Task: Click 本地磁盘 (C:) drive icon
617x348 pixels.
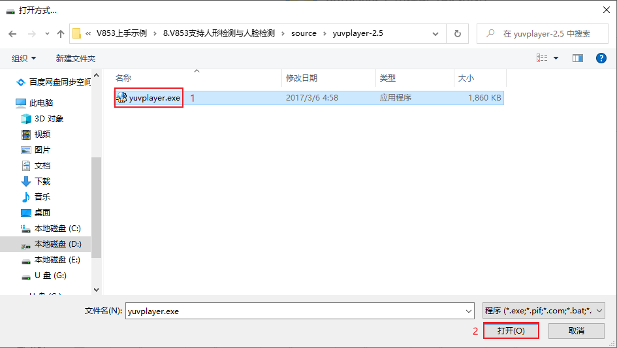Action: click(x=25, y=229)
